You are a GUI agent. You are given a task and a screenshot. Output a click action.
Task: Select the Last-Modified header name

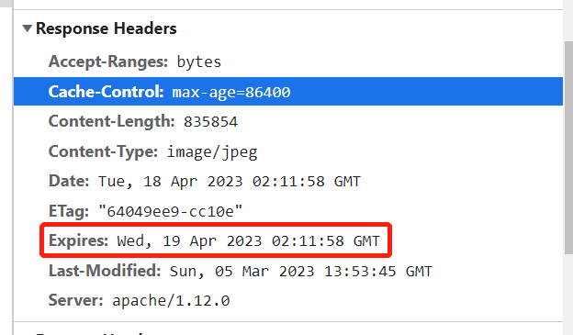[105, 271]
